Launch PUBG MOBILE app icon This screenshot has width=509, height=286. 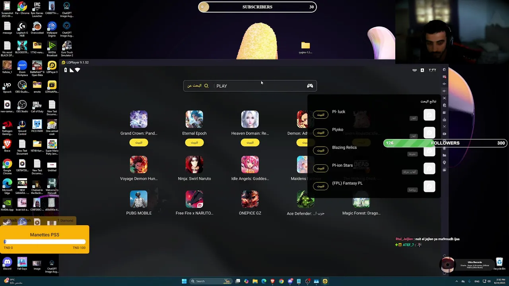[139, 199]
